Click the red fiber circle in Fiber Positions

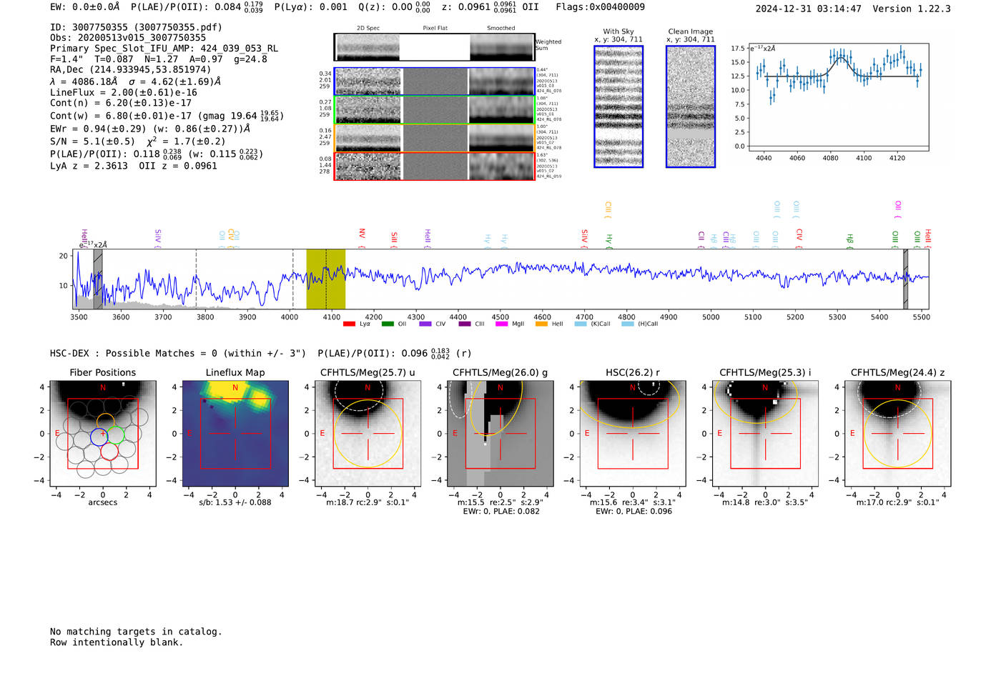(x=109, y=451)
